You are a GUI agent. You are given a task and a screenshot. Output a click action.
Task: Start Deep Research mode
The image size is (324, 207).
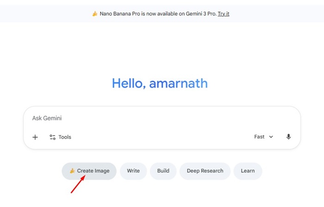tap(205, 171)
